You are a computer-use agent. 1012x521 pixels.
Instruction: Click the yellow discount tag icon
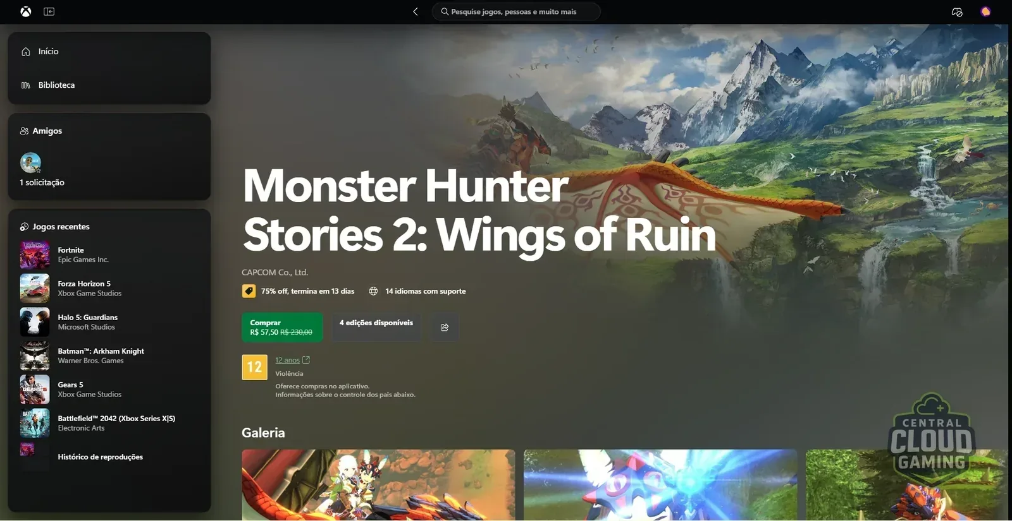249,291
